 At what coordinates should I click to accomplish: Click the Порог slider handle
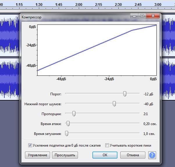point(125,94)
